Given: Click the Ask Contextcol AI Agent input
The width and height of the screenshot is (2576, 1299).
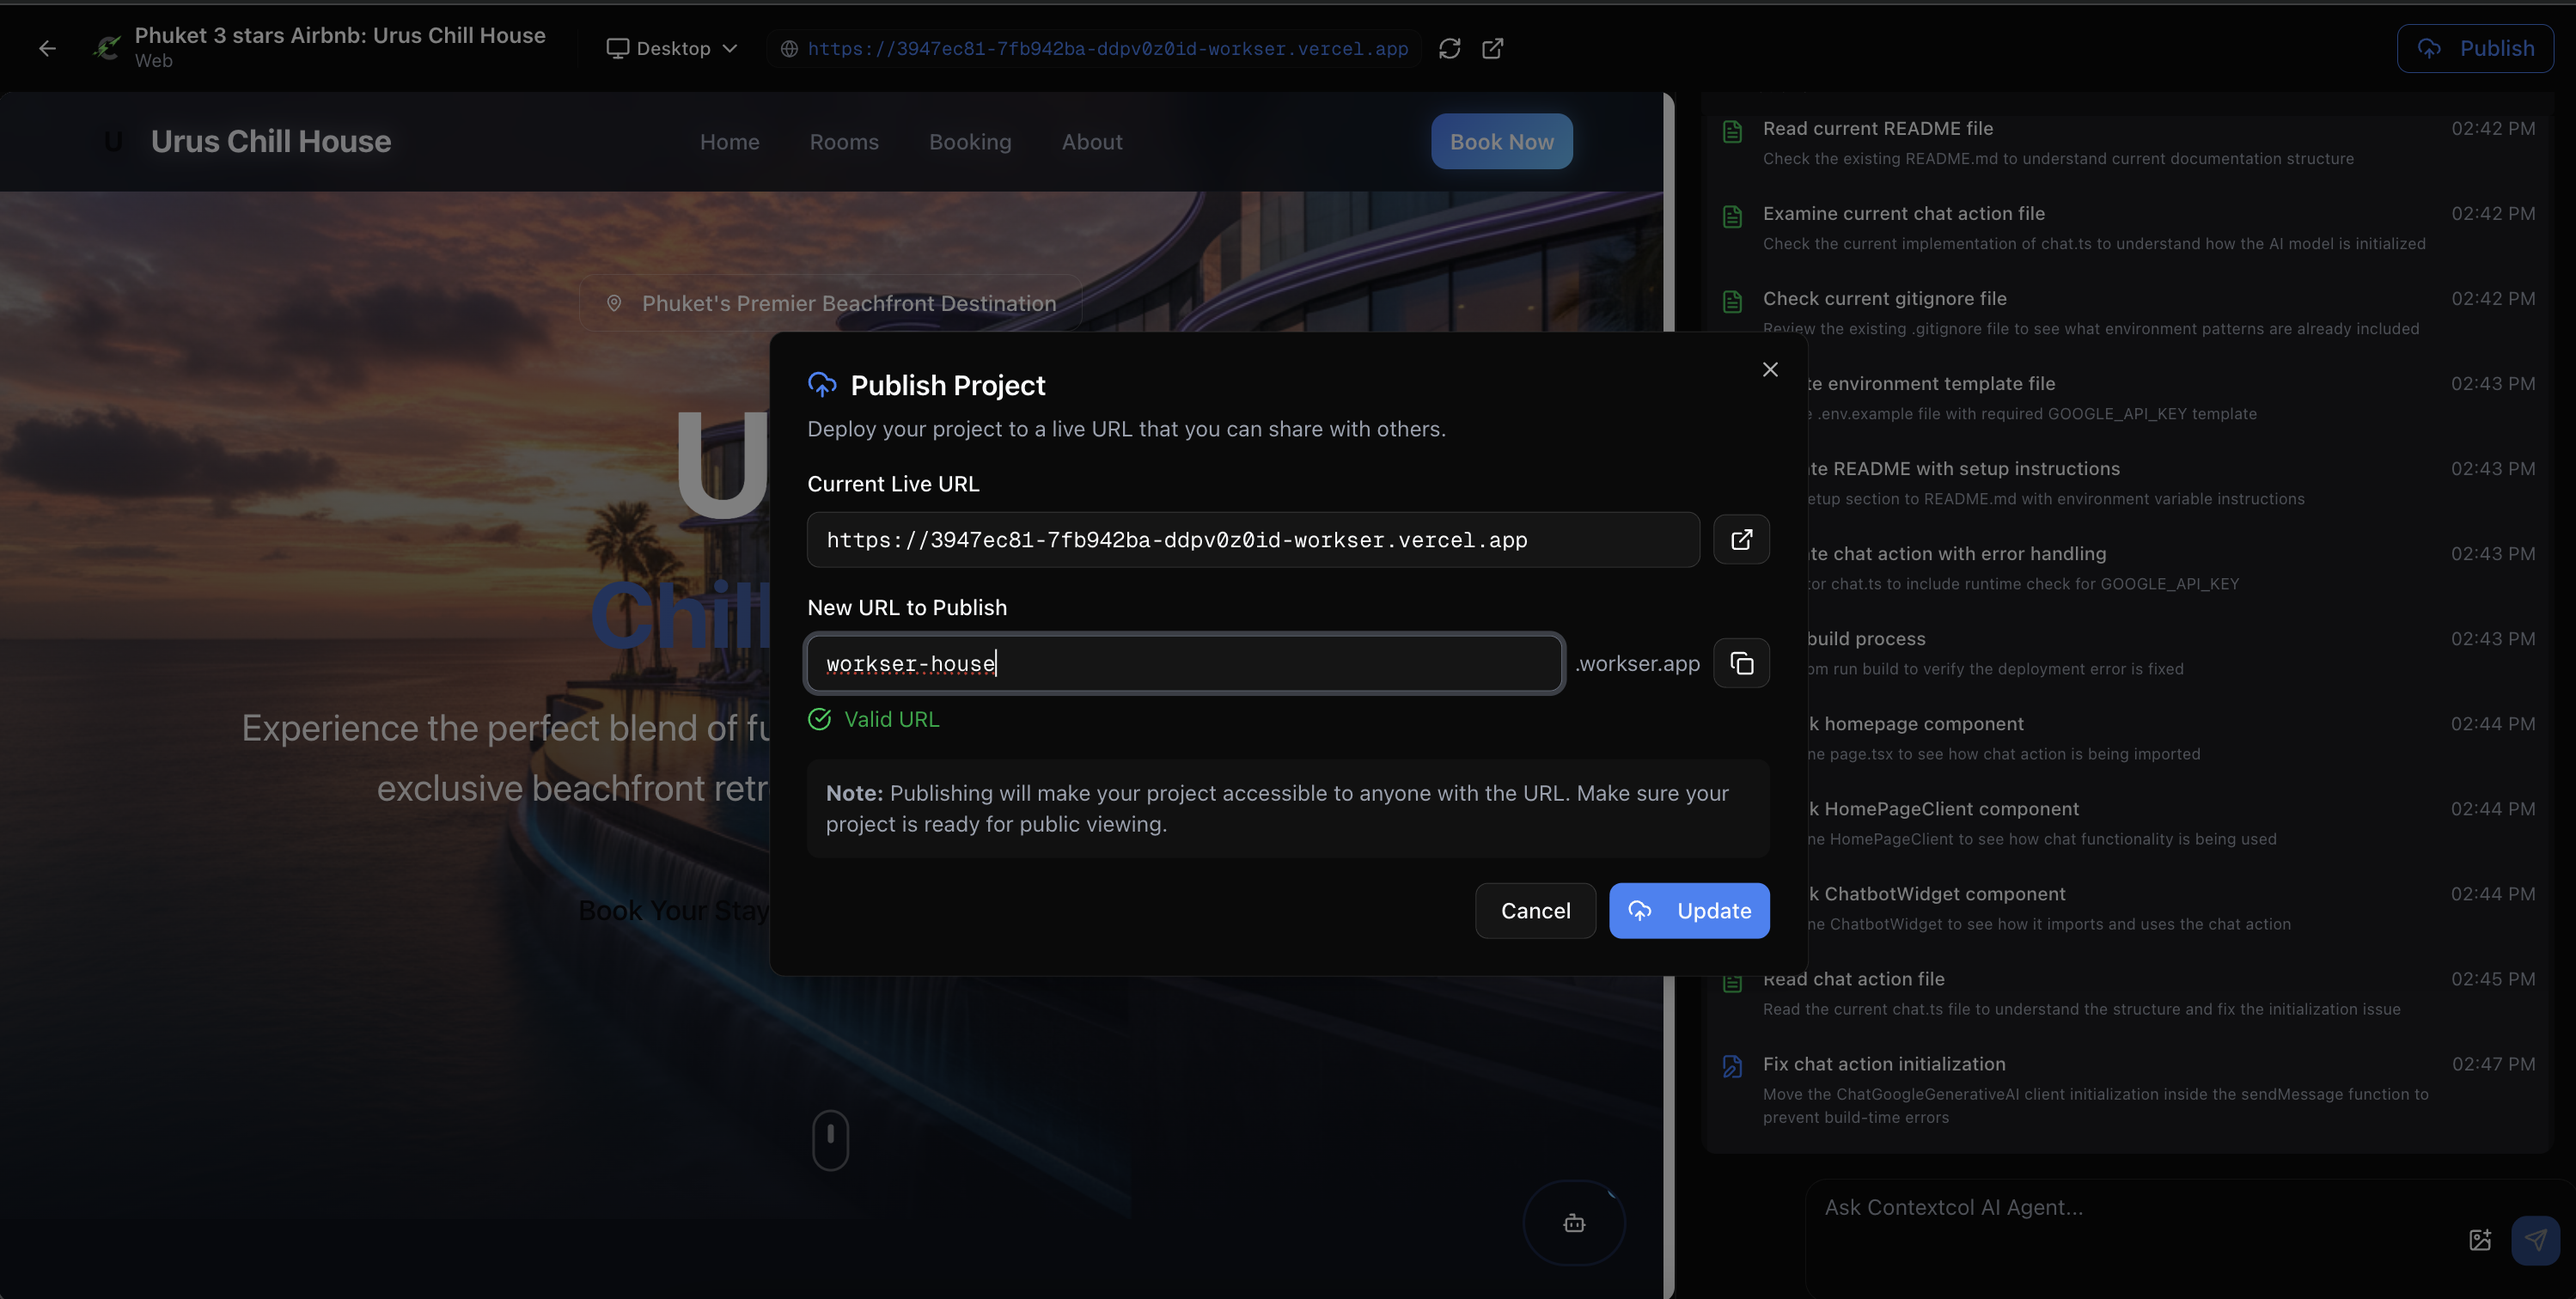Looking at the screenshot, I should click(x=2130, y=1208).
